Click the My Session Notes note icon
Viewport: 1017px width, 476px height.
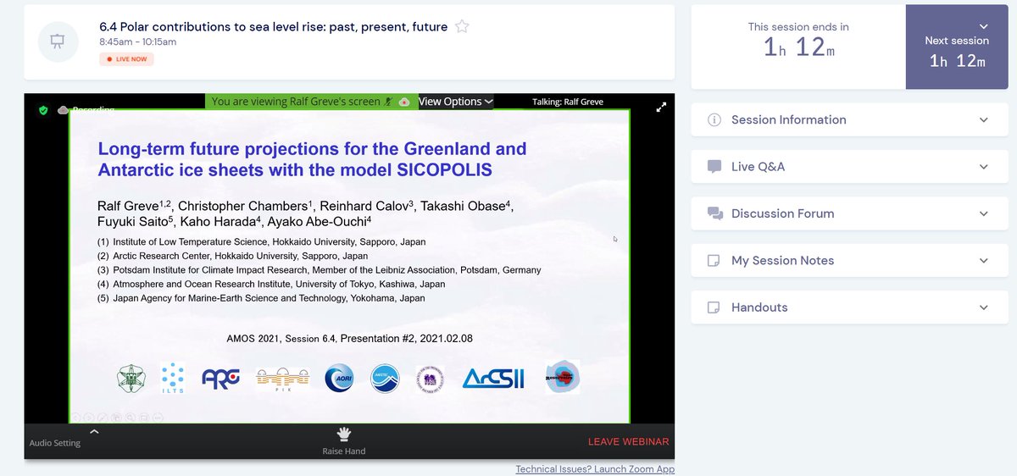[714, 260]
